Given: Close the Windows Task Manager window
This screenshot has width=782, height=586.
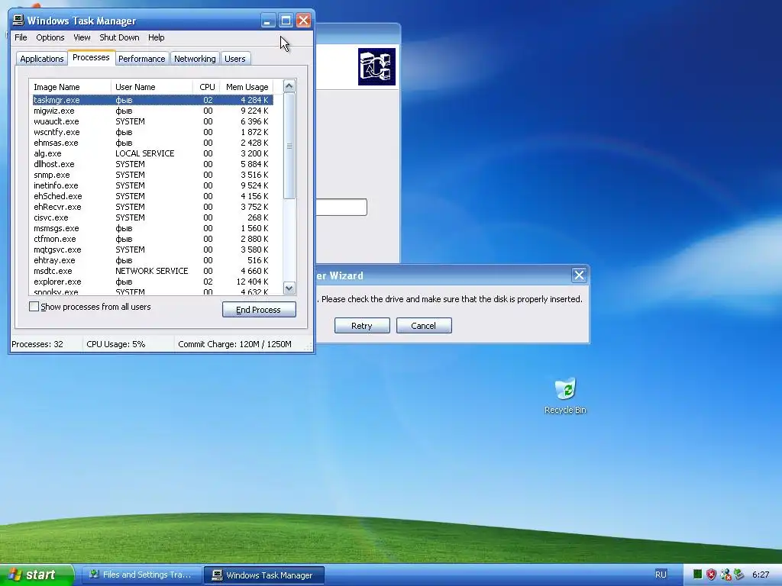Looking at the screenshot, I should 303,21.
